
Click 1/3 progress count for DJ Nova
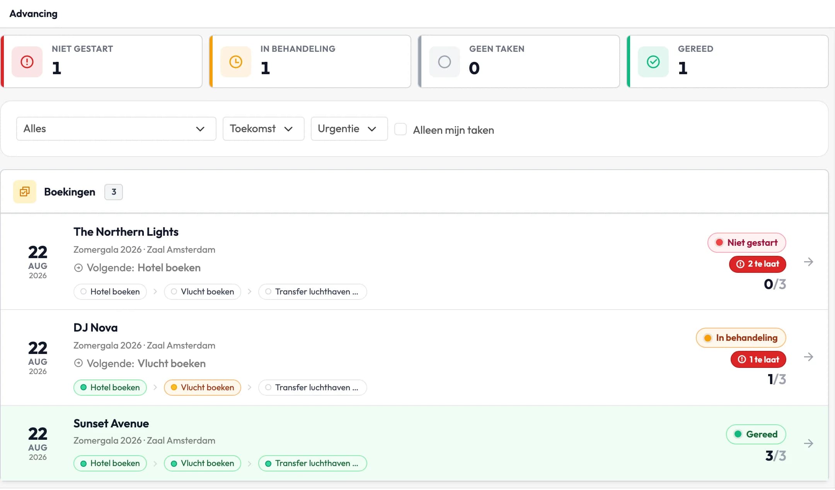coord(777,379)
